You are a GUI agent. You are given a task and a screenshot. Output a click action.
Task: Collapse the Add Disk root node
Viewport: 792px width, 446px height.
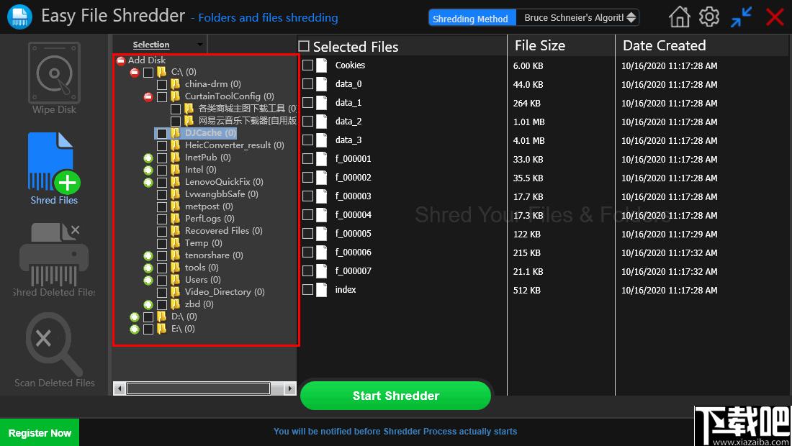point(121,60)
